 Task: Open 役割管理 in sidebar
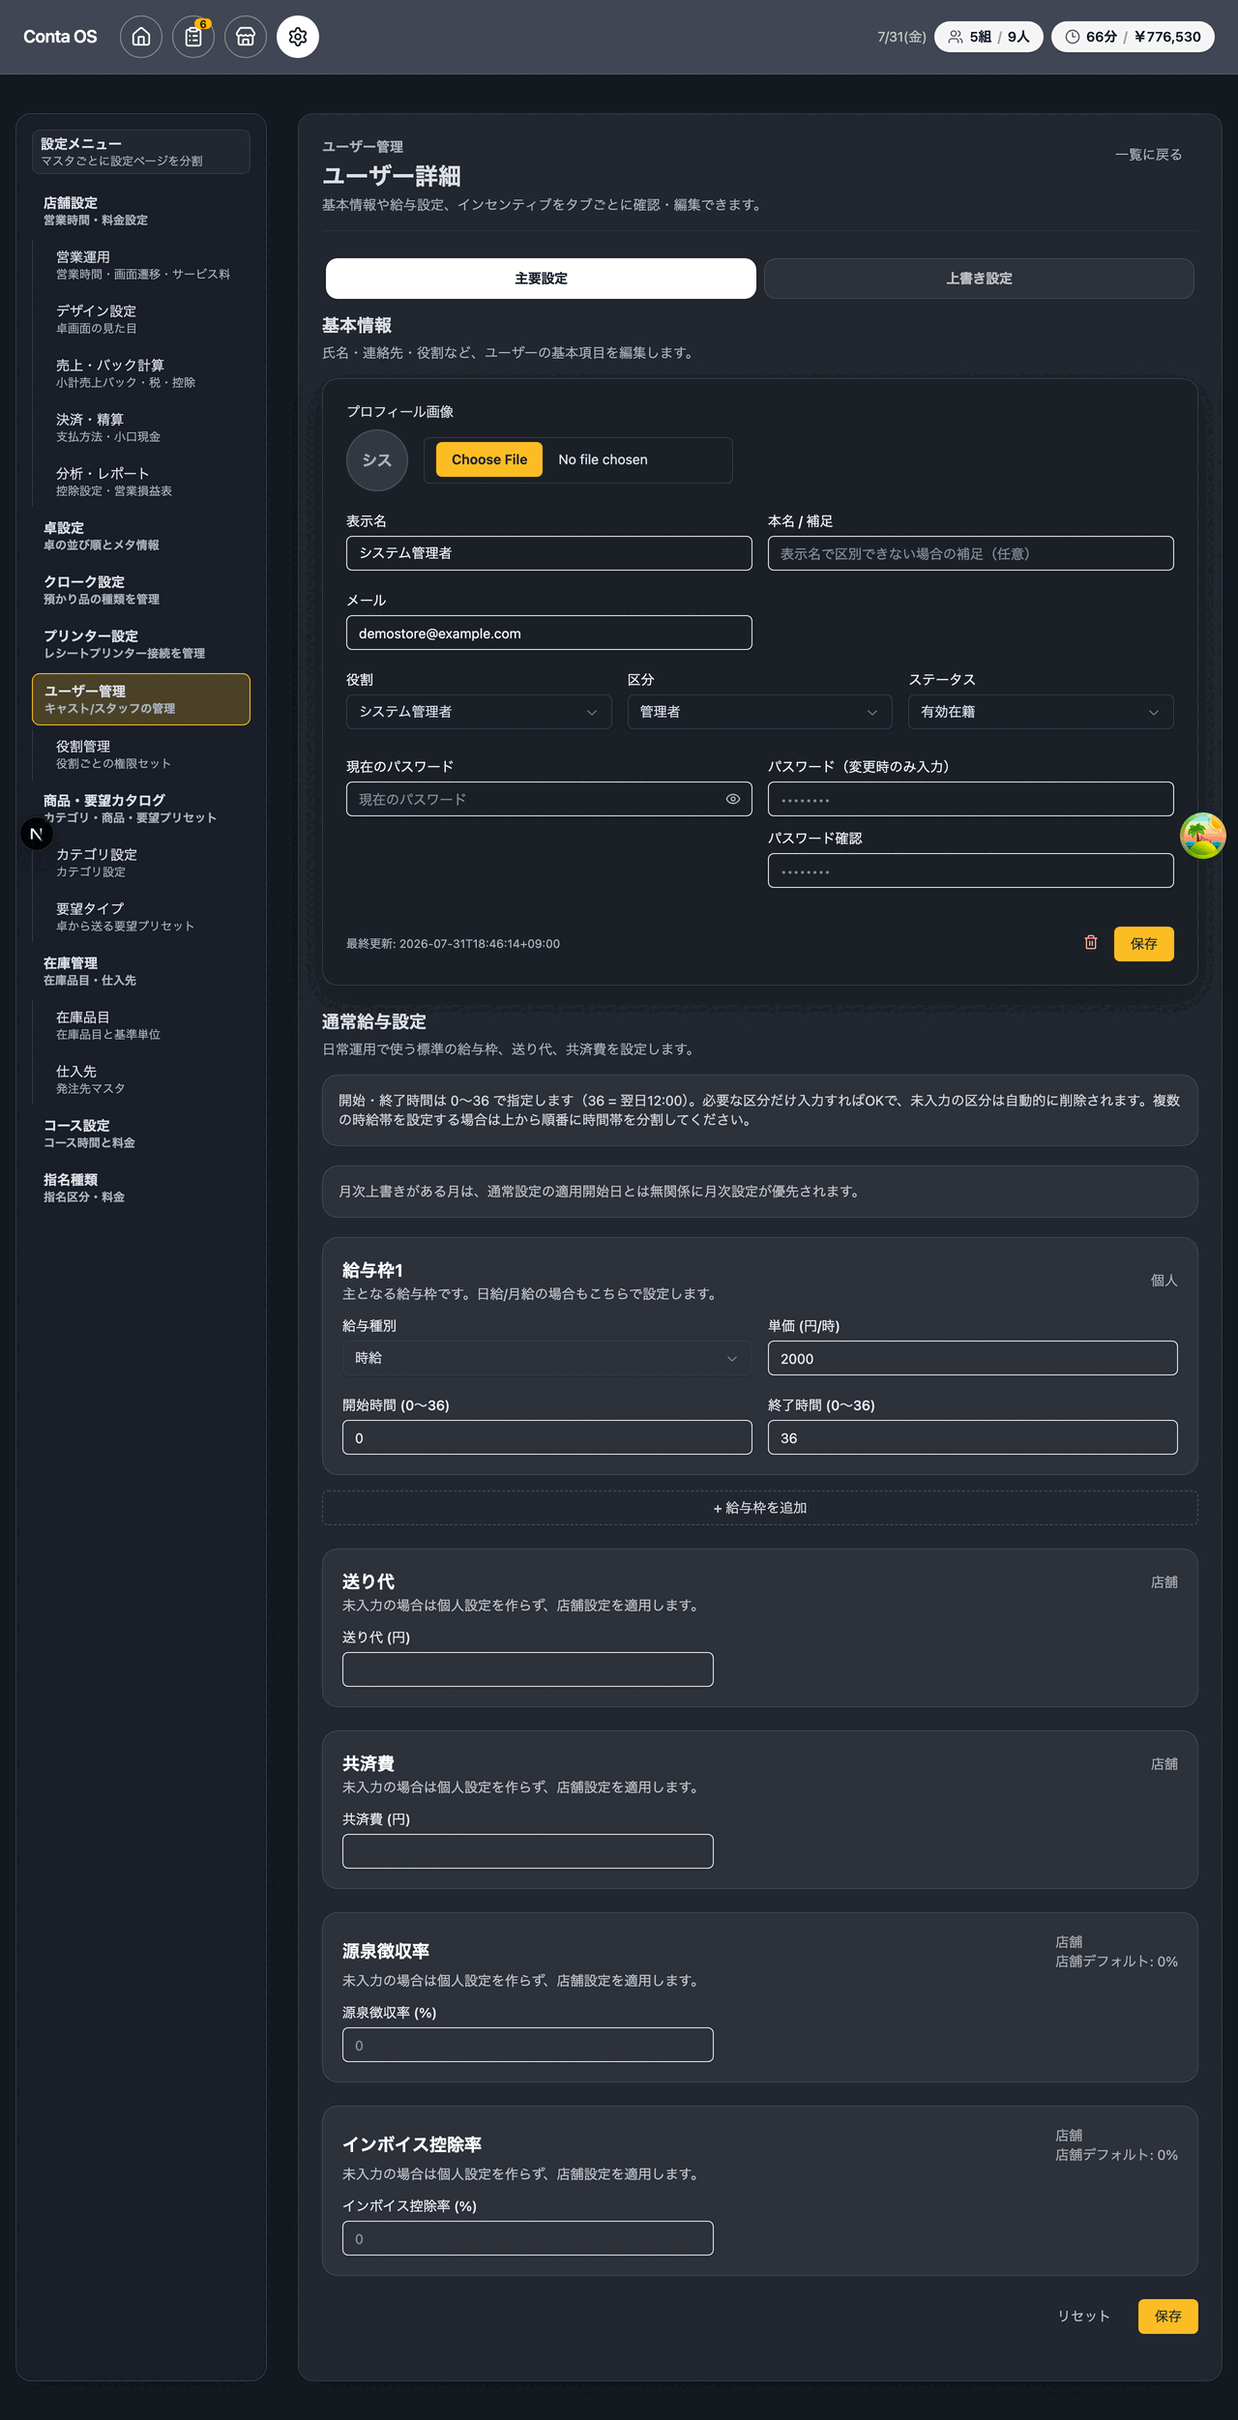pyautogui.click(x=147, y=754)
